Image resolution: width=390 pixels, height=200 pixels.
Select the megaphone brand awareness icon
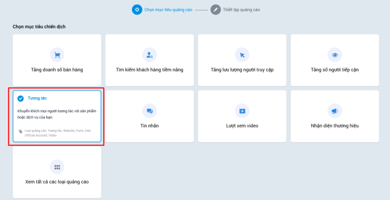335,111
